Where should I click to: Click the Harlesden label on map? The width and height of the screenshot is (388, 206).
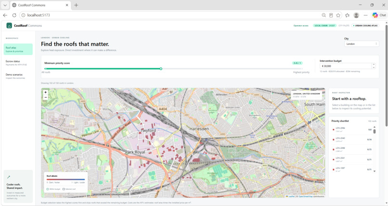click(199, 129)
